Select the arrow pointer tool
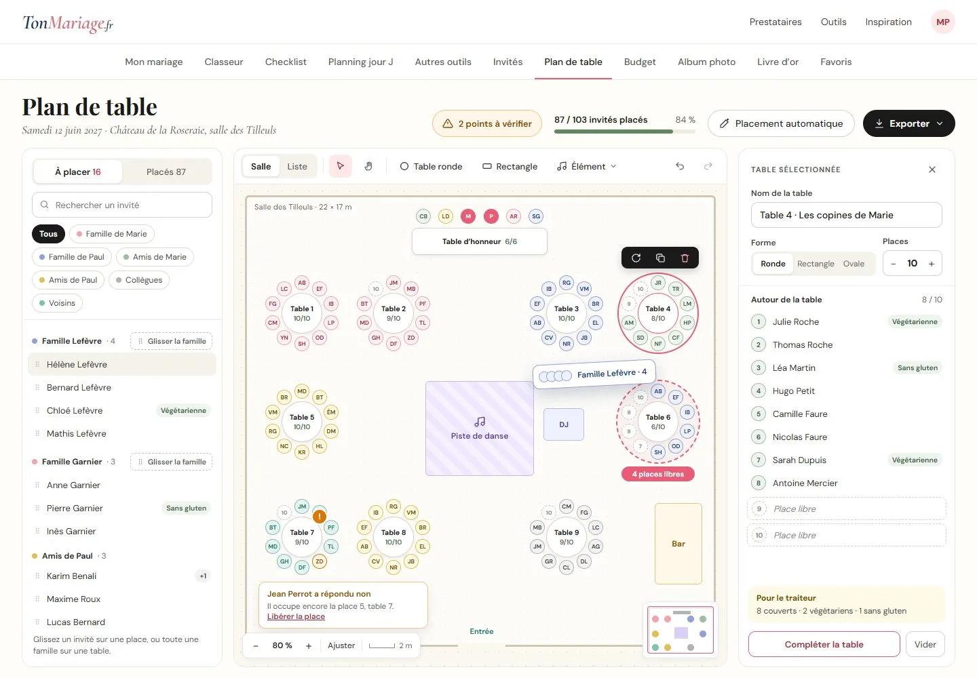The height and width of the screenshot is (678, 977). tap(341, 166)
